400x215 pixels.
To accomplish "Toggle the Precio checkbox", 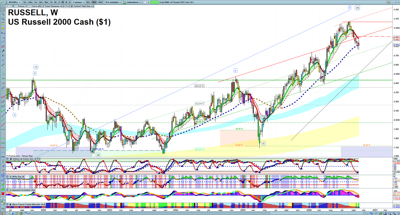I will pyautogui.click(x=16, y=6).
